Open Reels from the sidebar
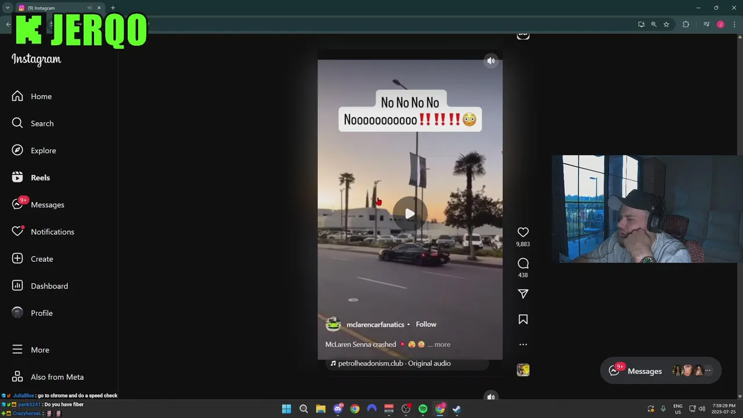This screenshot has height=418, width=743. pos(31,178)
